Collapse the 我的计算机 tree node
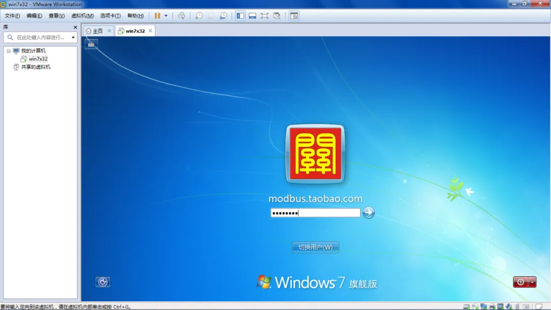The image size is (551, 310). click(x=9, y=51)
